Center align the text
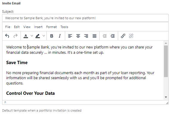The image size is (172, 114). tap(78, 36)
